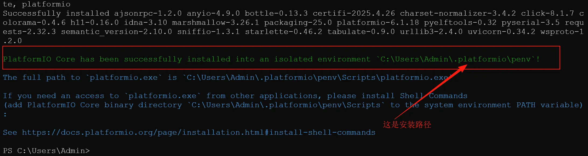Click the 'Successfully installed ajsonrpc-1.2.0' line
The height and width of the screenshot is (156, 588).
[x=92, y=13]
